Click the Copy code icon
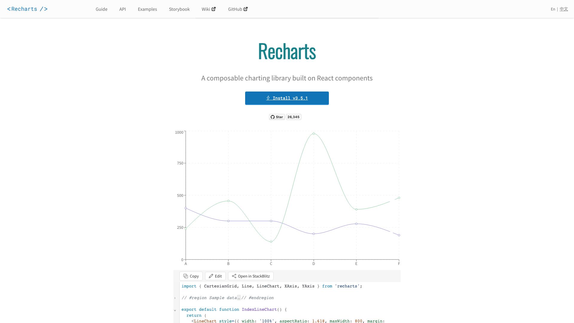The image size is (574, 323). click(185, 276)
